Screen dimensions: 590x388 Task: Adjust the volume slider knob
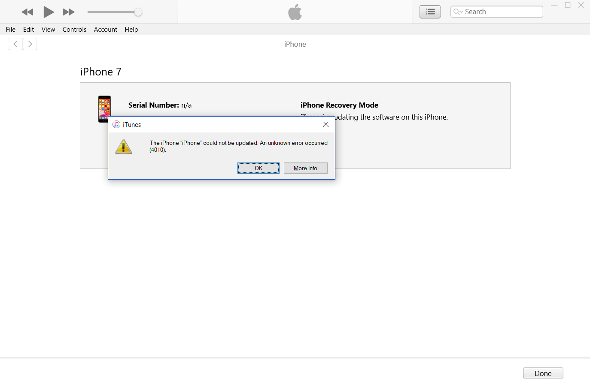click(138, 12)
